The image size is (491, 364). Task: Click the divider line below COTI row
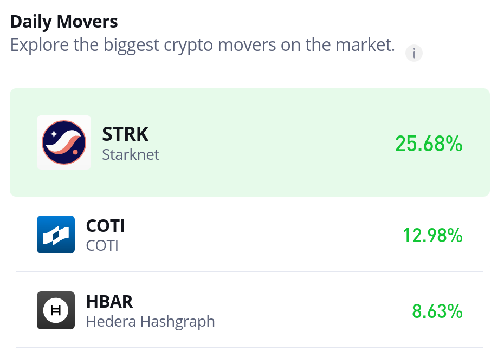250,272
